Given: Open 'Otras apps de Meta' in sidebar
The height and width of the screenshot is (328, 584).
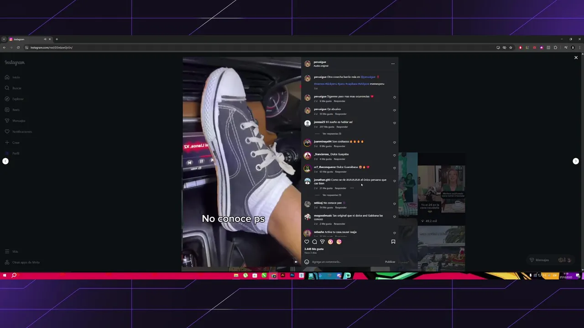Looking at the screenshot, I should 22,262.
